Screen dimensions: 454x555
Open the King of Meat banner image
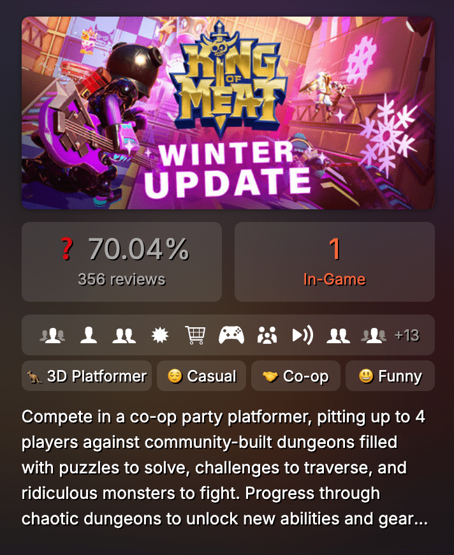pos(228,113)
